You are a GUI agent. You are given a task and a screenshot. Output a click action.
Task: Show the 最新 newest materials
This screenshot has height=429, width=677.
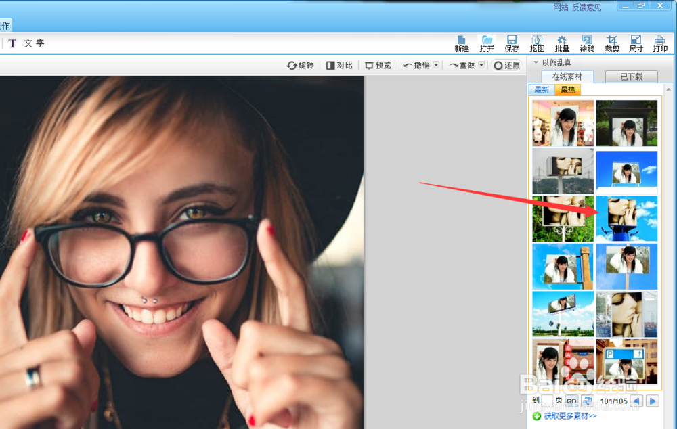pos(542,90)
